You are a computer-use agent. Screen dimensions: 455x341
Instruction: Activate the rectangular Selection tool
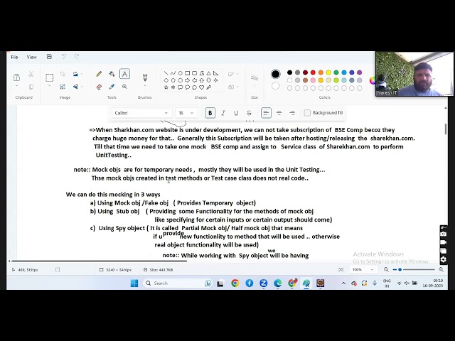click(49, 77)
